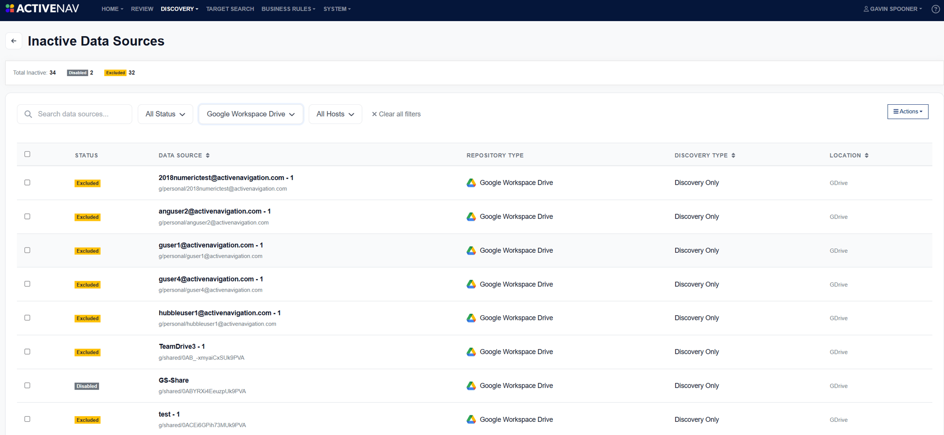944x435 pixels.
Task: Click path g/shared/0ACEi6GPih73MUk9PVA
Action: tap(202, 425)
